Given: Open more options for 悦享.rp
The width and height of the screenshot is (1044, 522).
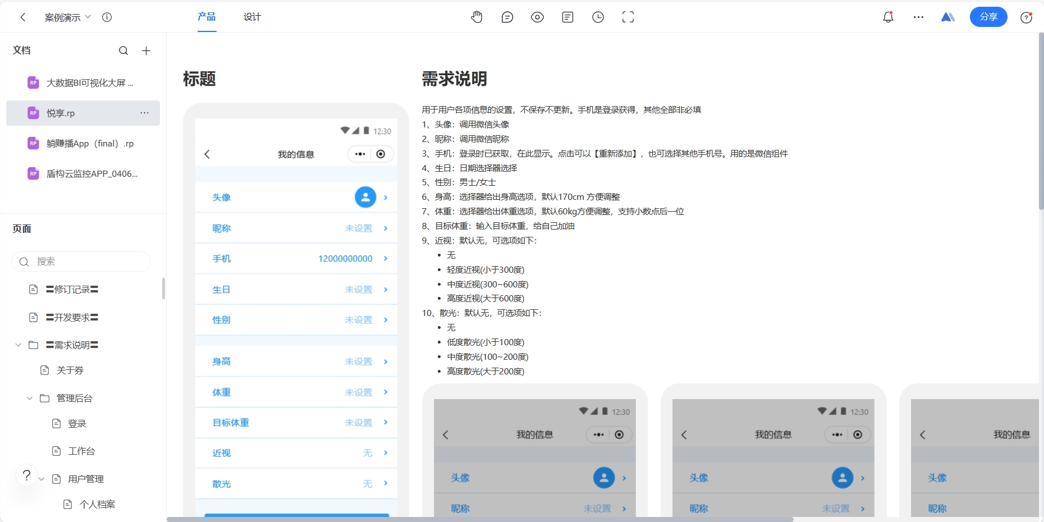Looking at the screenshot, I should pos(145,113).
